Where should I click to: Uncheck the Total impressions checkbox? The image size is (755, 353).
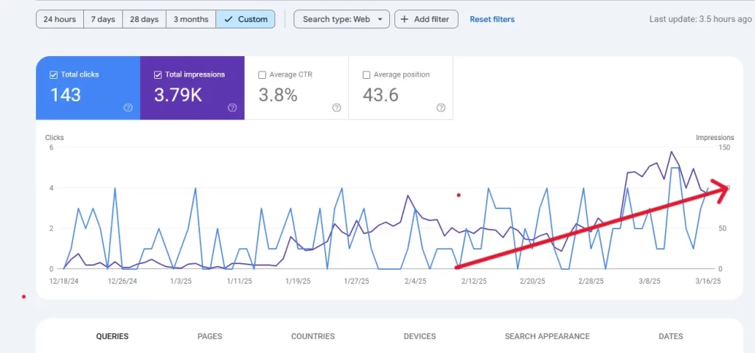158,74
